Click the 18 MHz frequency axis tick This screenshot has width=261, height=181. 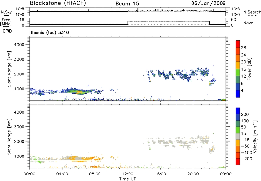click(x=22, y=20)
